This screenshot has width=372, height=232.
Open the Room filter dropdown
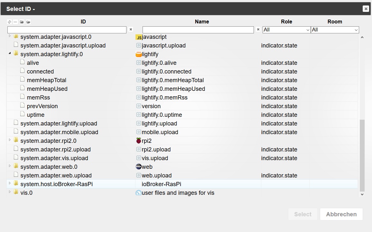(335, 30)
